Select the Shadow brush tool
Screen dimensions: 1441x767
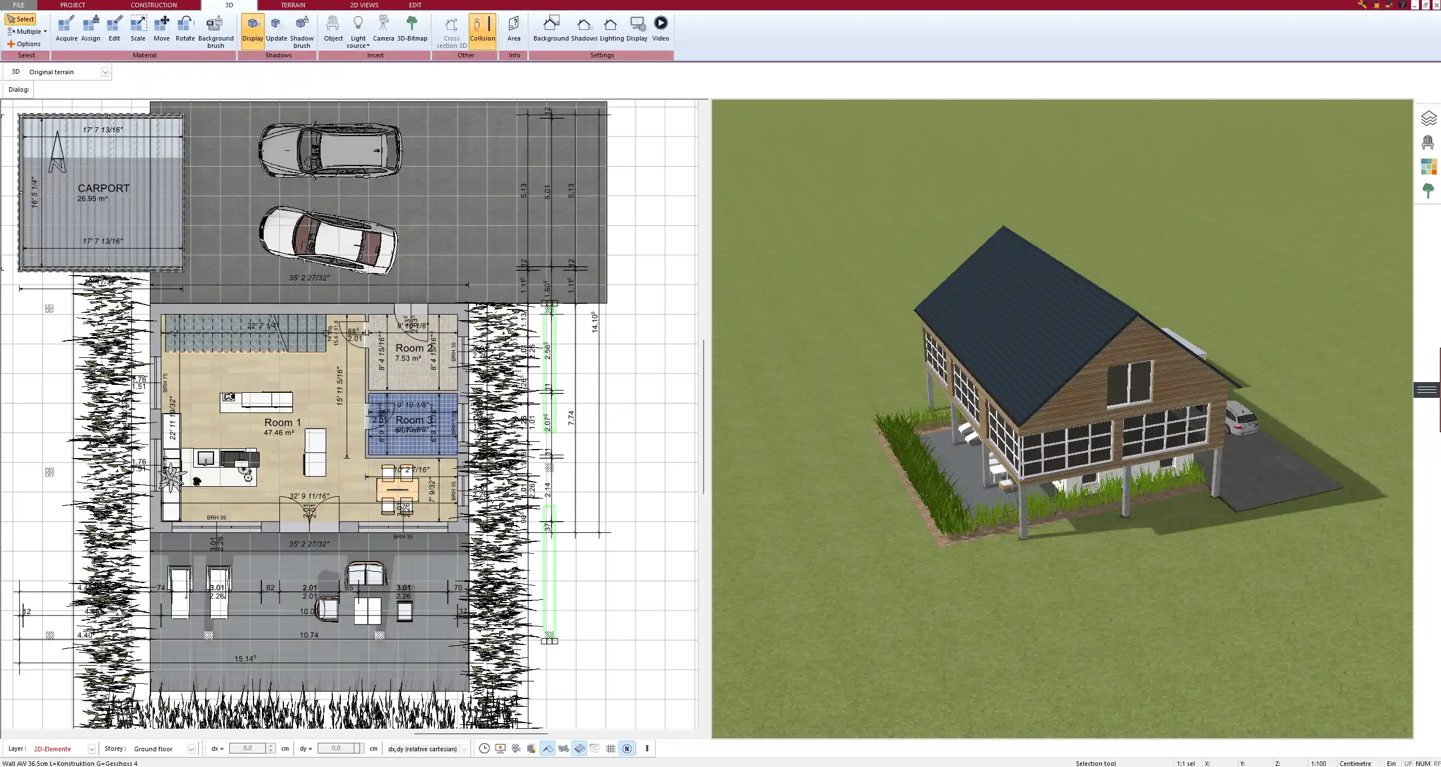(301, 29)
